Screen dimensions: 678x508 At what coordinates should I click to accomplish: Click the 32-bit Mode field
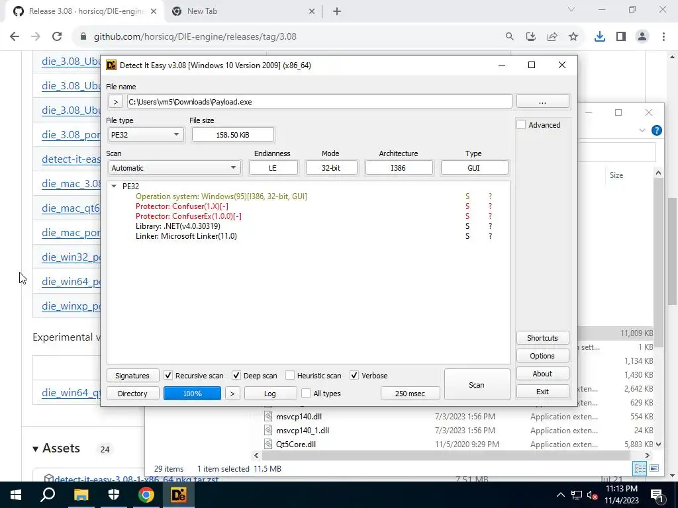coord(331,168)
